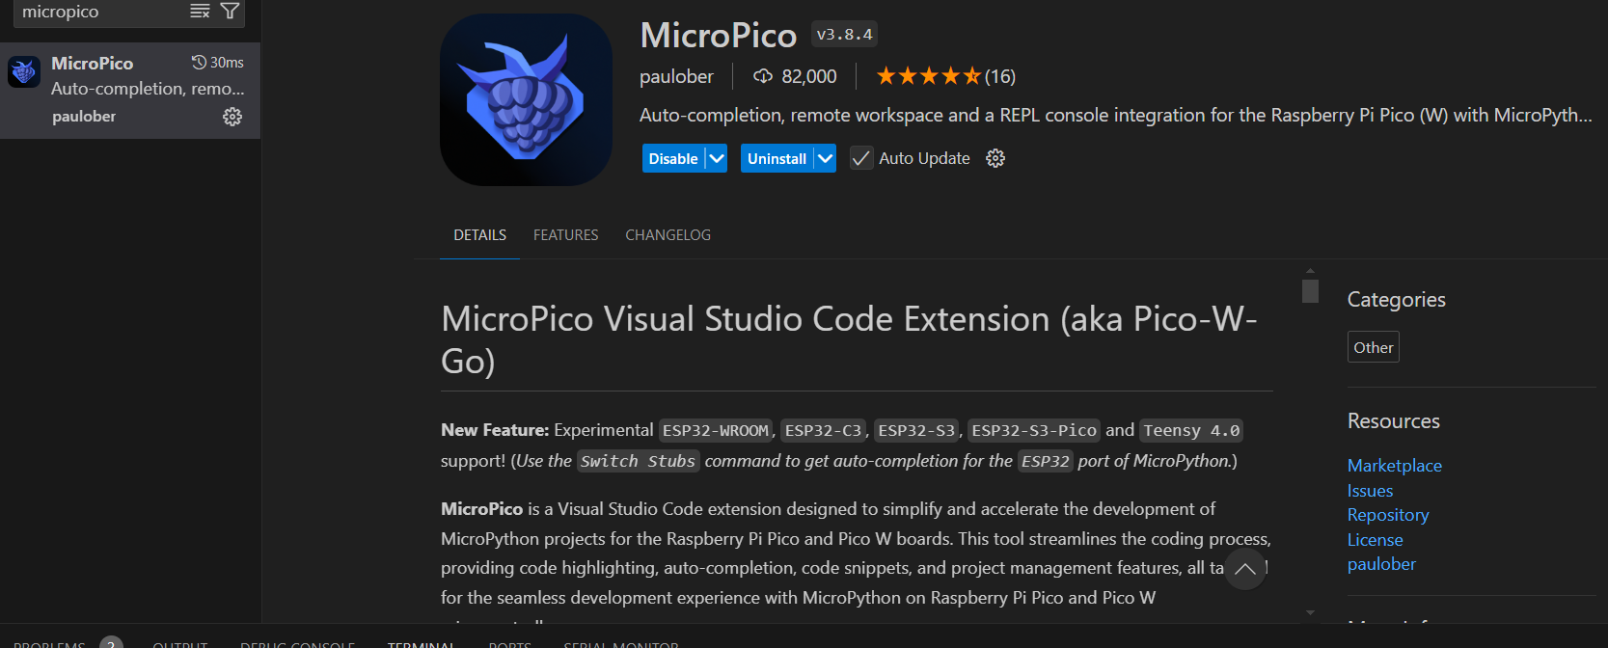The image size is (1608, 648).
Task: Toggle the Auto Update checkbox
Action: 861,158
